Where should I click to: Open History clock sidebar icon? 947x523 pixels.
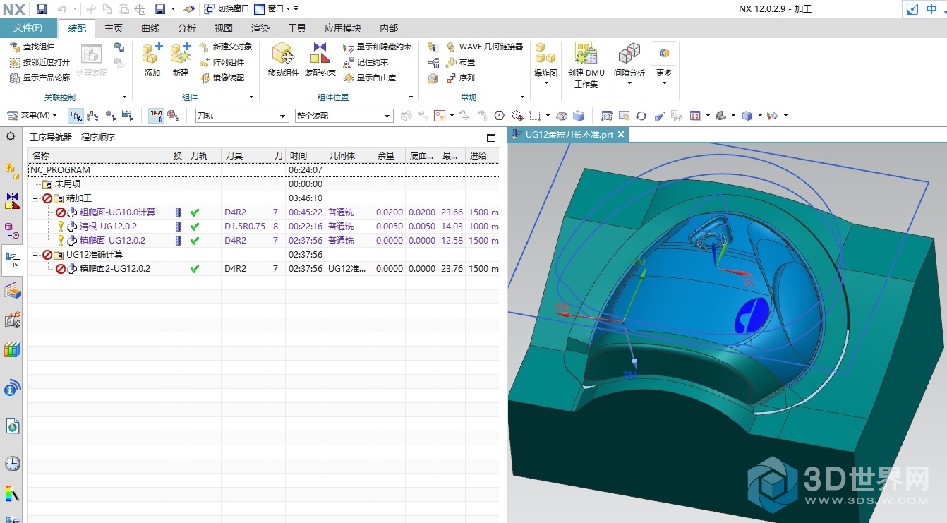tap(12, 464)
